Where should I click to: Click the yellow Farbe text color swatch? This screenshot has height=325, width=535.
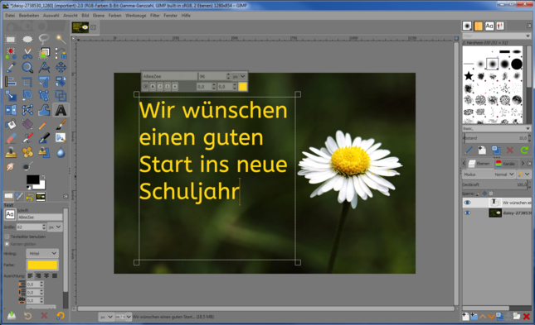(x=42, y=265)
